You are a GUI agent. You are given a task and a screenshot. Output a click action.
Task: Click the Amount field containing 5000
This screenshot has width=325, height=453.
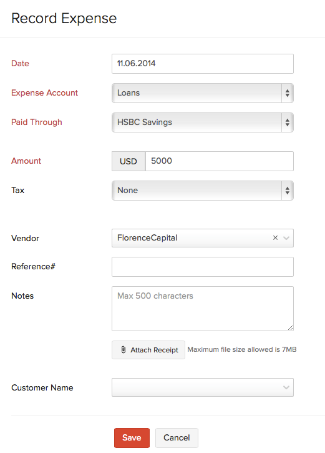click(220, 161)
